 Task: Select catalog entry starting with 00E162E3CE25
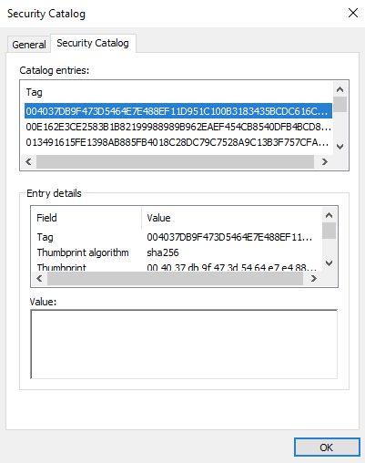point(178,127)
